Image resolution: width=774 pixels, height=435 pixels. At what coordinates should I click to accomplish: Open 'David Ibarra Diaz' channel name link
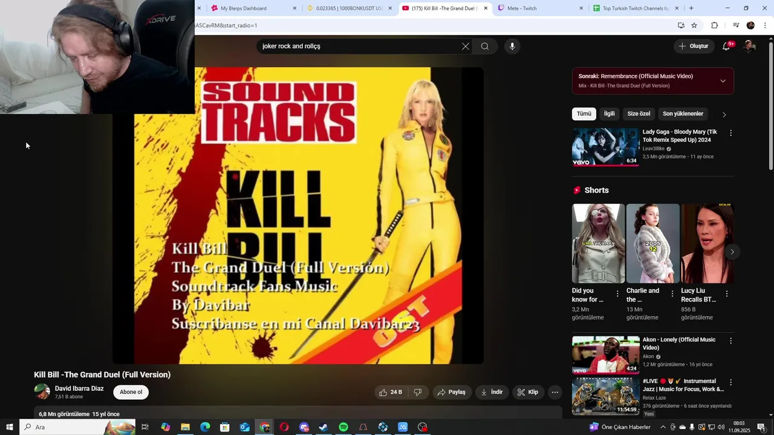click(x=79, y=388)
